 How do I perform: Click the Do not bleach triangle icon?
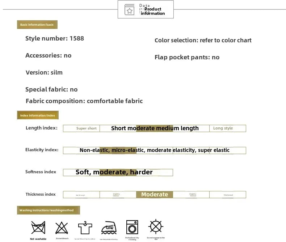(x=62, y=228)
